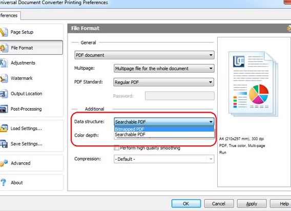Click the Watermark stamp icon

[x=4, y=78]
